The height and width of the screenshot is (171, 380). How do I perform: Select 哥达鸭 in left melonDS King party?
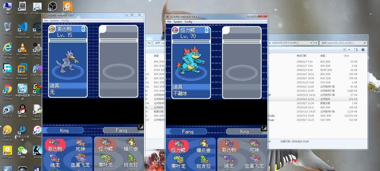(56, 145)
